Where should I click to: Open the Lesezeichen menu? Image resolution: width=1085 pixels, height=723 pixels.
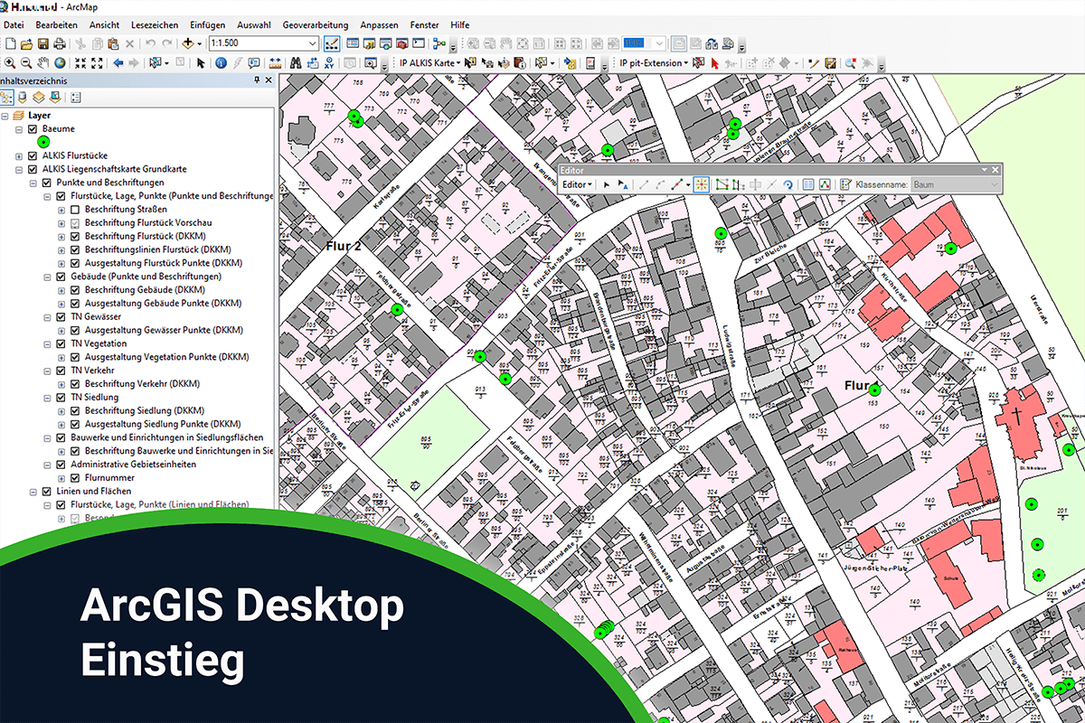click(x=154, y=24)
